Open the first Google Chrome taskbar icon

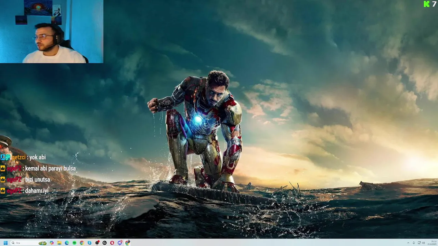tap(82, 243)
